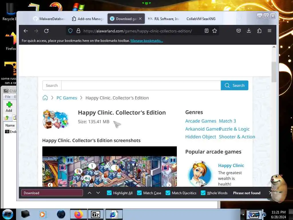Open tracking protection shield icon
Viewport: 293px width, 220px height.
click(70, 31)
